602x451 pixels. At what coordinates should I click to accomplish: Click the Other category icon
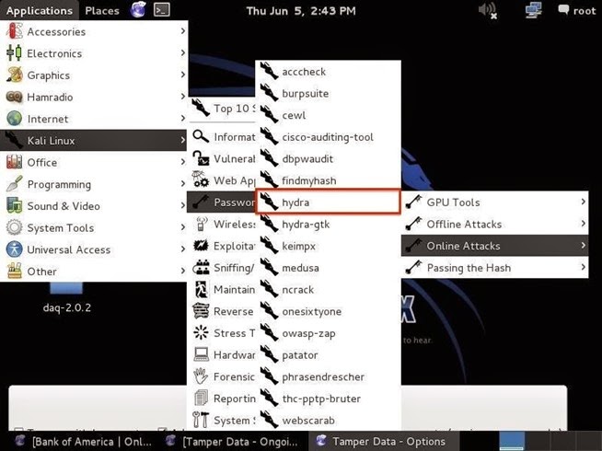click(x=14, y=271)
